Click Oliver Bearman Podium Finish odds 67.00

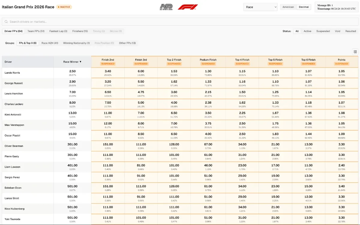[x=208, y=146]
